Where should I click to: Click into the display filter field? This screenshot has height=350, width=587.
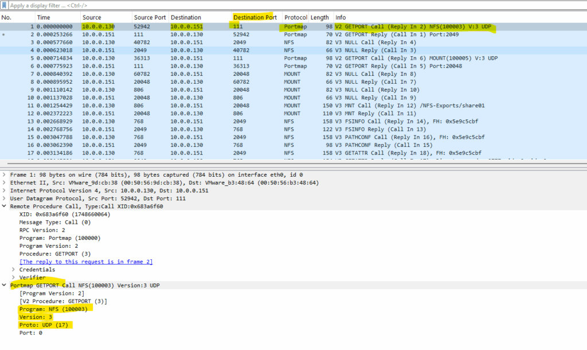coord(296,5)
